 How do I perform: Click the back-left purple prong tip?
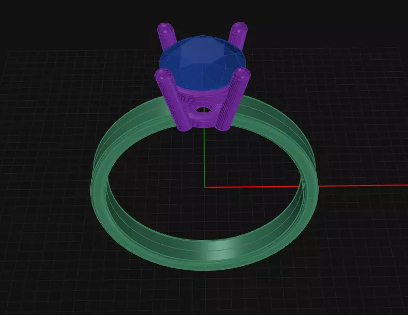tap(166, 29)
